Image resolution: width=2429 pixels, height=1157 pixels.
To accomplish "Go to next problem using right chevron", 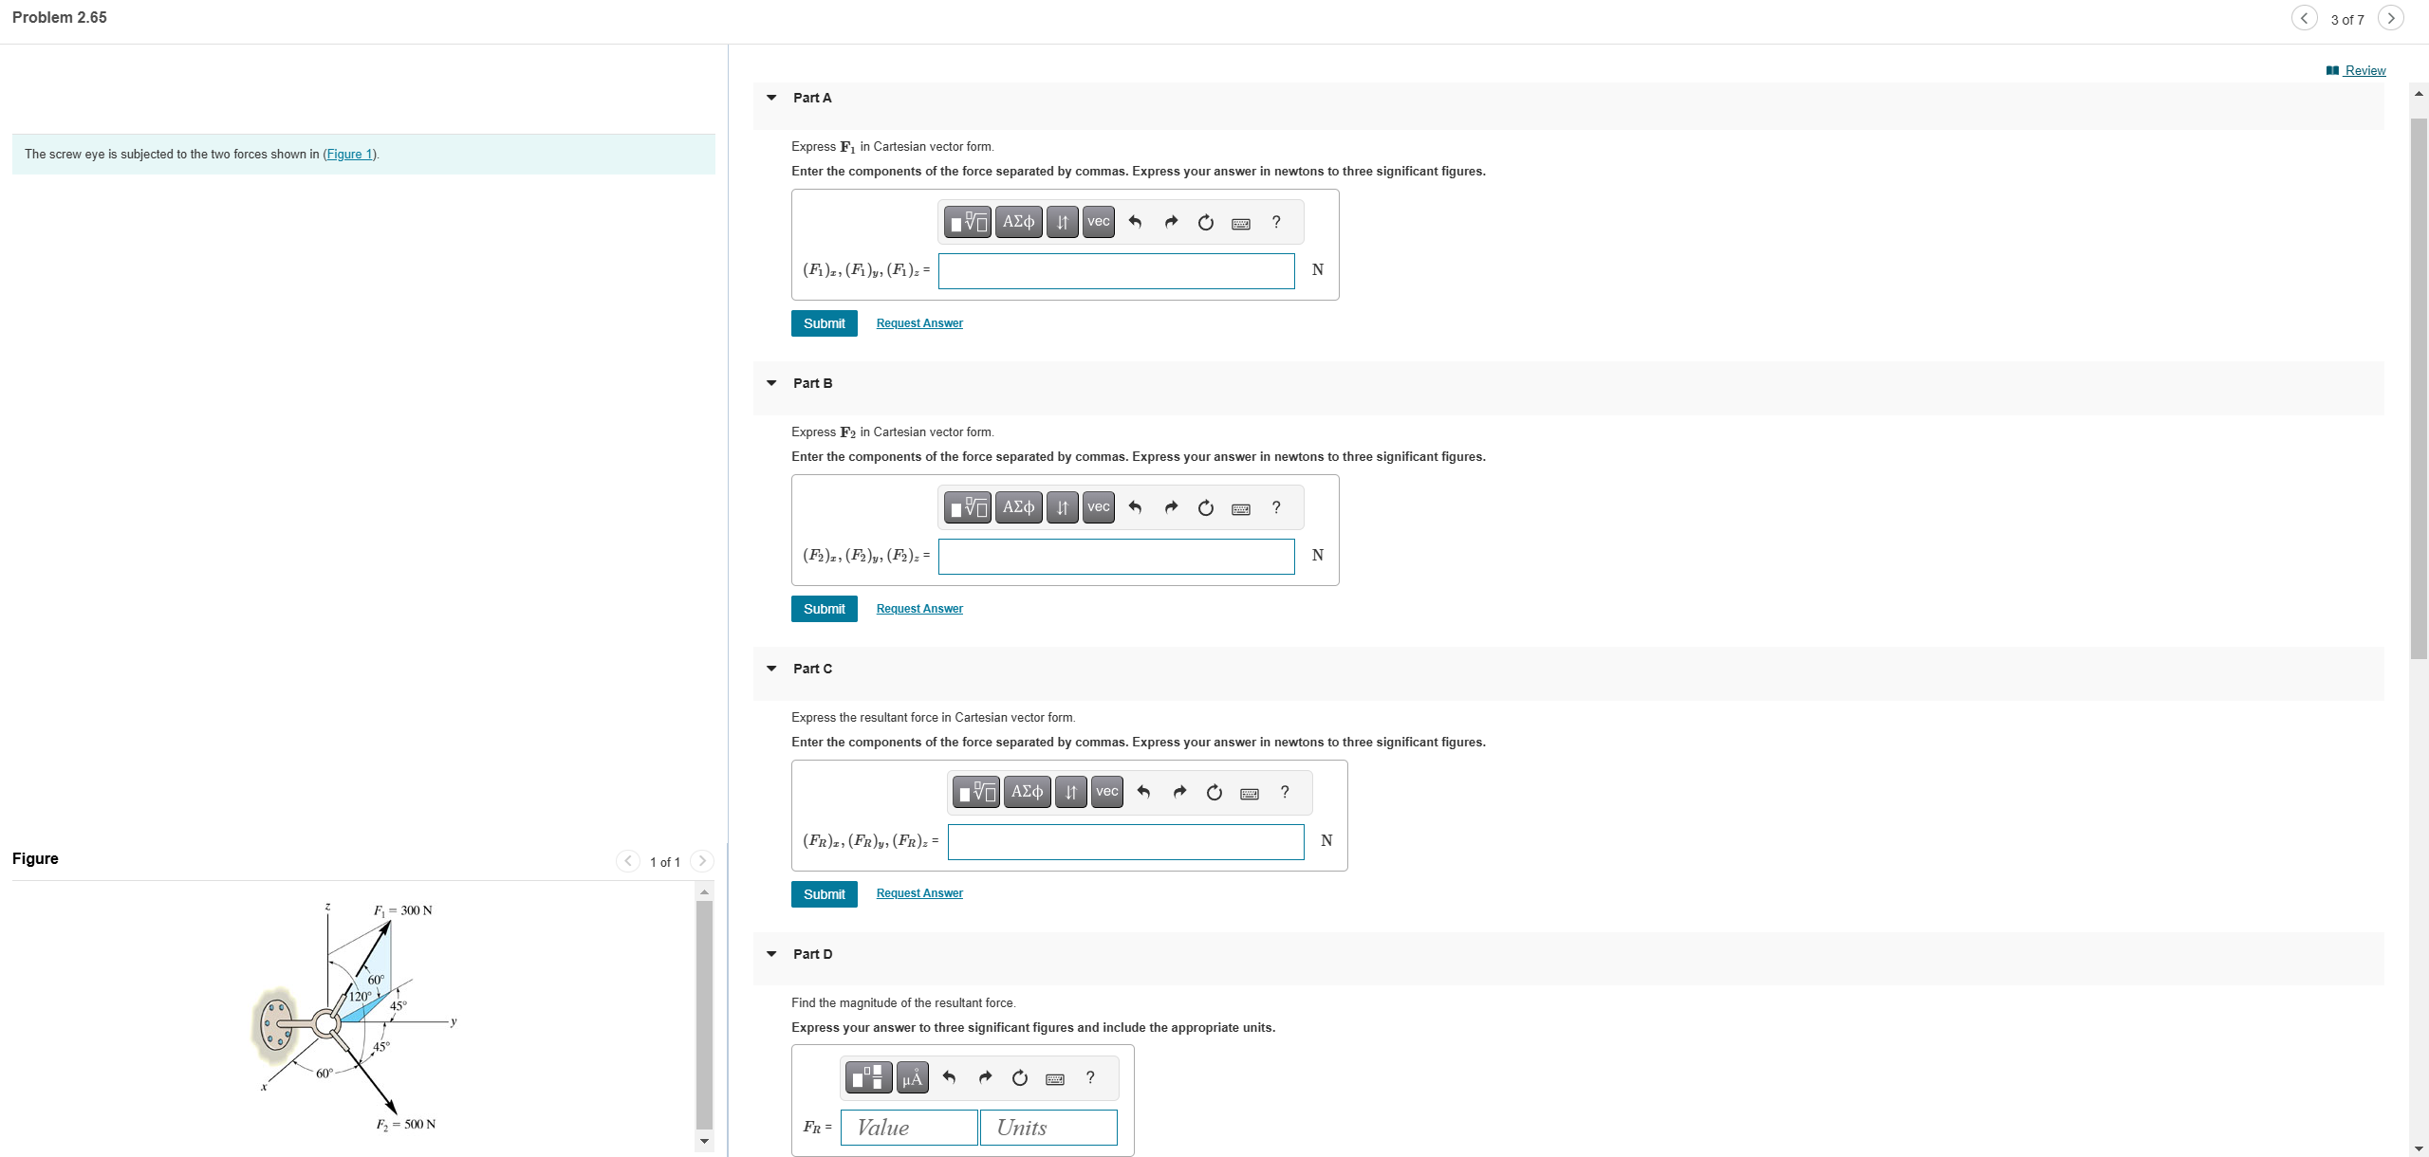I will click(x=2391, y=19).
